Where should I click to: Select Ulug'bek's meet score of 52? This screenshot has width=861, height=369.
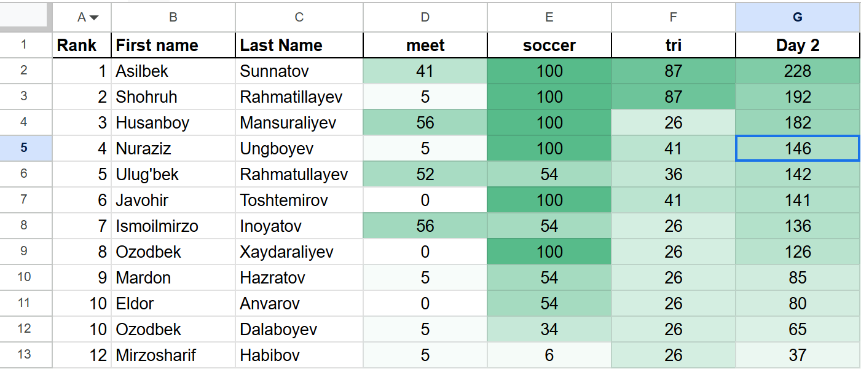click(425, 174)
